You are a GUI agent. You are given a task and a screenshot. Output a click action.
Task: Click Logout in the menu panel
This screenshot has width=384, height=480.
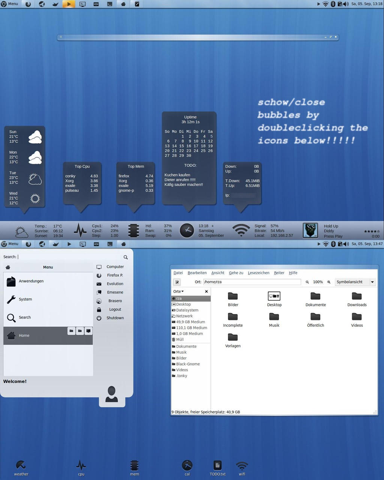pyautogui.click(x=115, y=309)
